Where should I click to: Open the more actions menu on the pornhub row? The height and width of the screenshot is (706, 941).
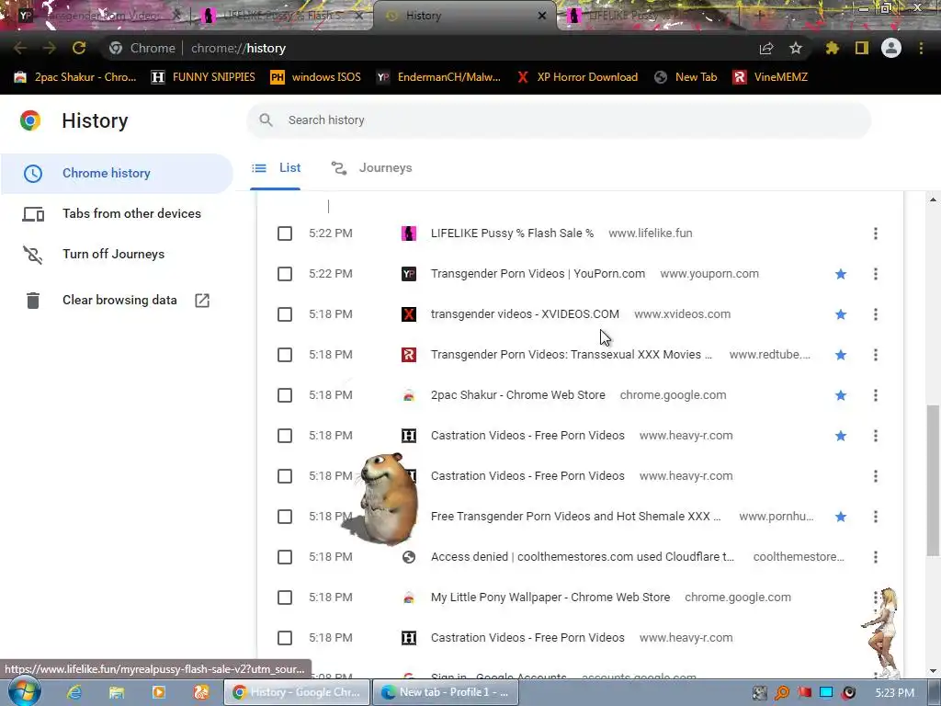click(876, 517)
